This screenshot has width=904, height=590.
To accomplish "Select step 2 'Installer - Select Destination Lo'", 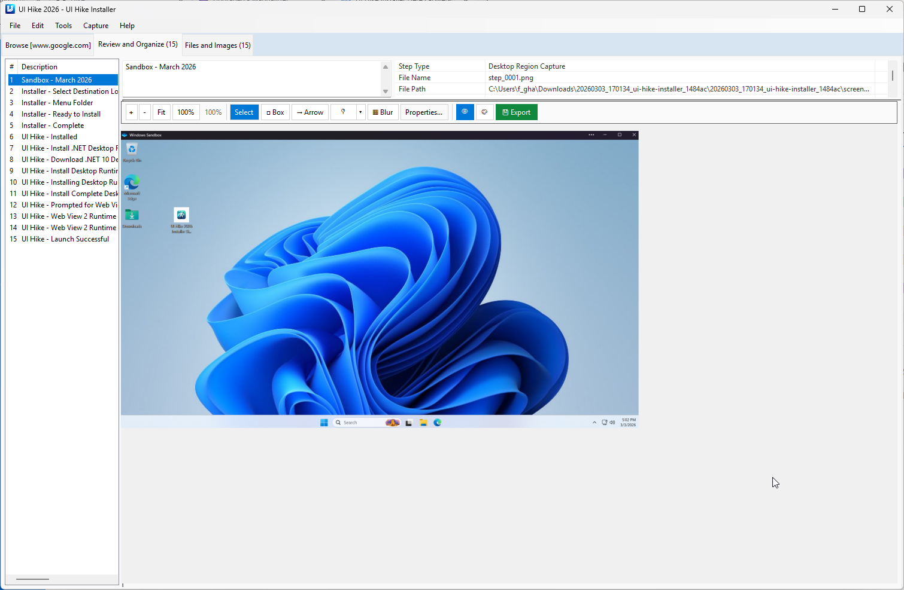I will pyautogui.click(x=63, y=91).
